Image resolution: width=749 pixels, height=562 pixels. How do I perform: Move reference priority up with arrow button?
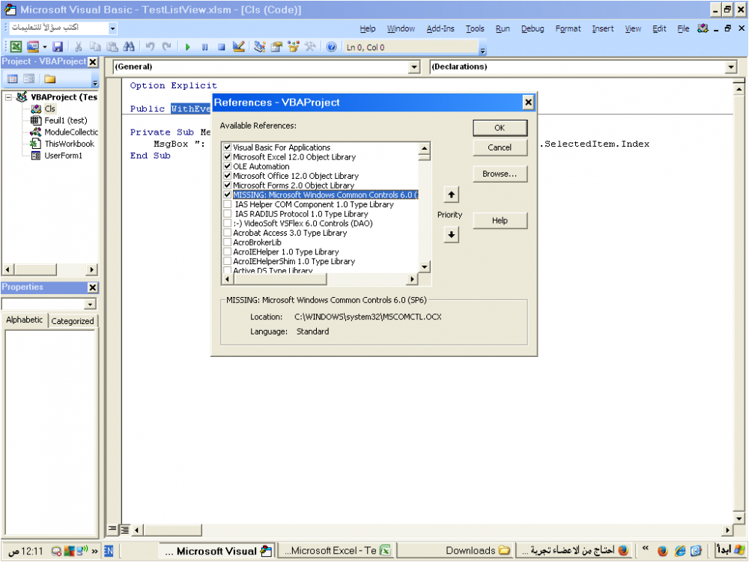[x=451, y=195]
